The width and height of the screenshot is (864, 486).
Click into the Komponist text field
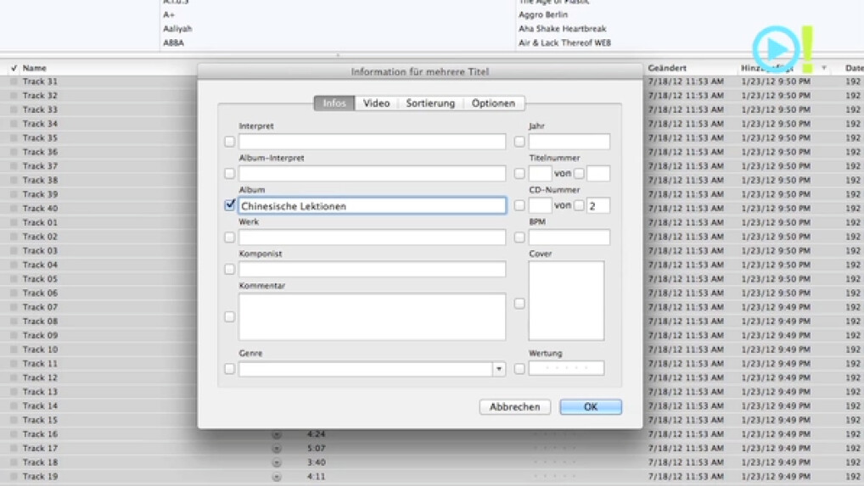click(372, 270)
